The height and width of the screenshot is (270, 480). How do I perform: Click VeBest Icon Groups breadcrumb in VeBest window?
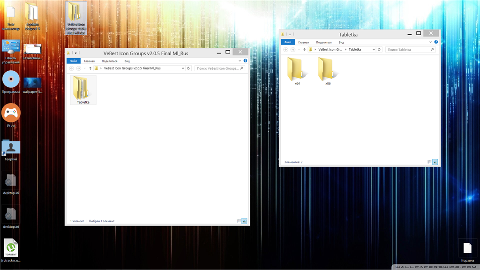point(132,68)
